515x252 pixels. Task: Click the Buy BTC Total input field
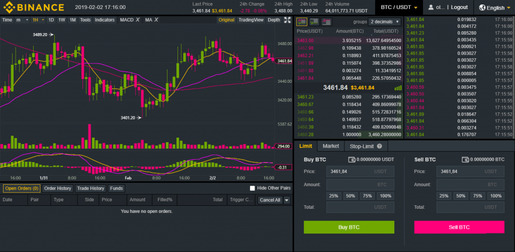click(x=360, y=207)
